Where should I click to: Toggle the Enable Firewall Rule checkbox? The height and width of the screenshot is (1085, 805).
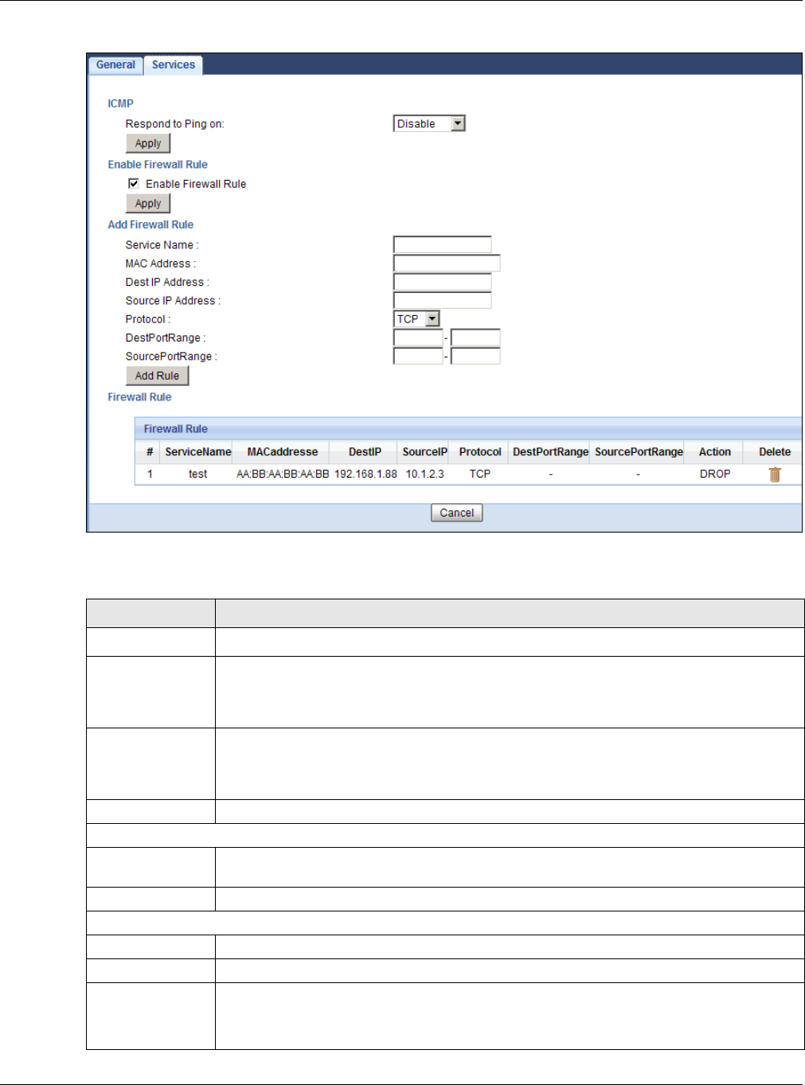(x=134, y=183)
